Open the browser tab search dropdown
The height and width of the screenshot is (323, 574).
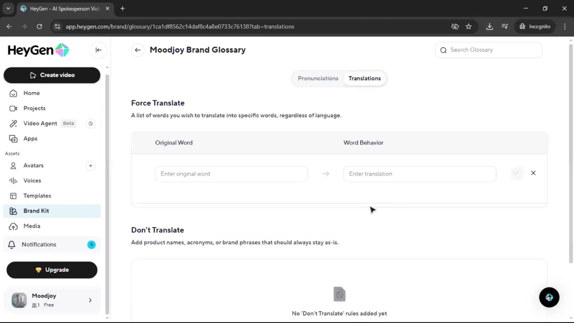point(8,9)
